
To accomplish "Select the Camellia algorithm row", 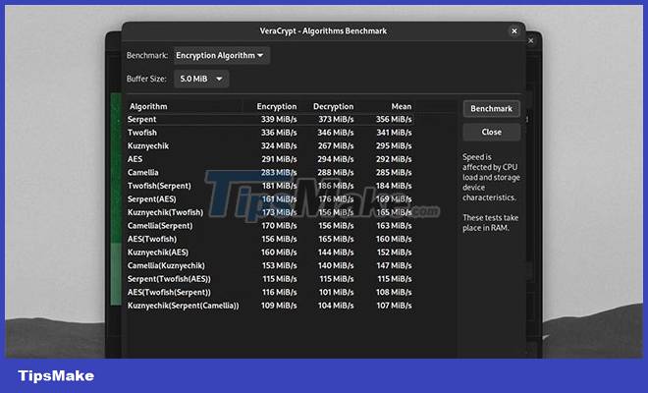I will [270, 172].
